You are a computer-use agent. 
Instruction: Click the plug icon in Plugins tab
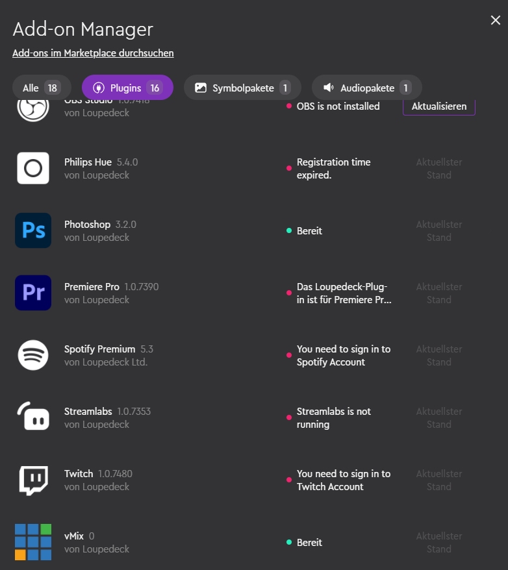[x=99, y=88]
